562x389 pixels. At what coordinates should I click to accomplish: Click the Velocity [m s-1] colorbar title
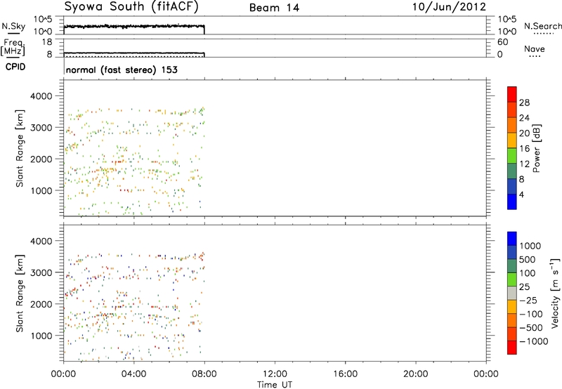[x=555, y=293]
